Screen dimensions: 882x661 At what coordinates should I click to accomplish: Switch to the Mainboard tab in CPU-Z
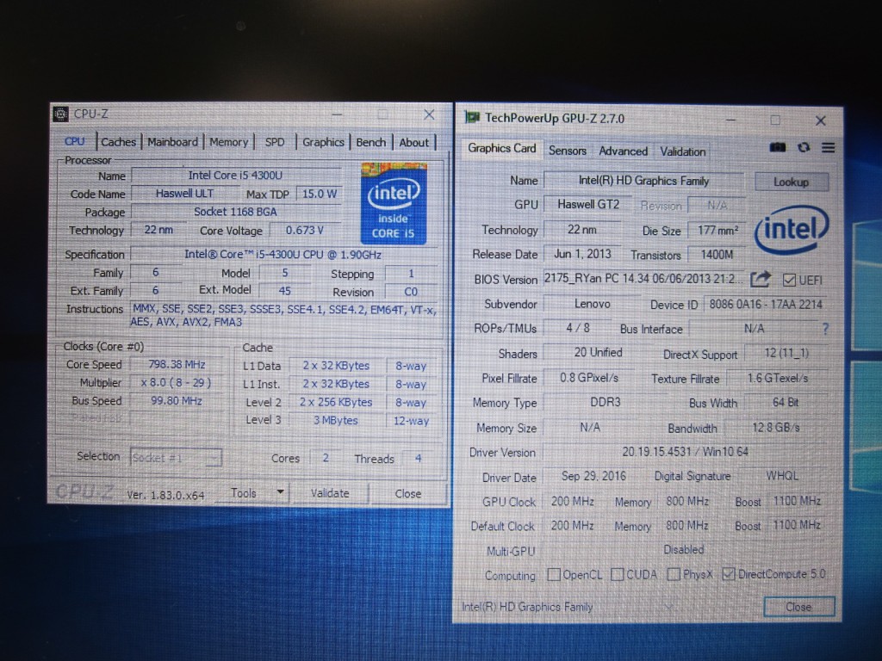(x=172, y=142)
